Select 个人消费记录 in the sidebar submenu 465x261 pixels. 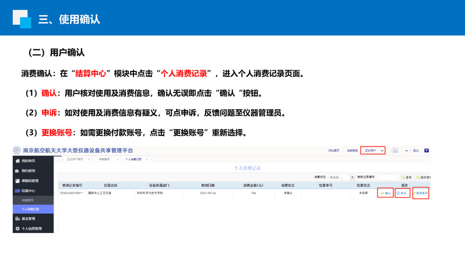pos(30,209)
